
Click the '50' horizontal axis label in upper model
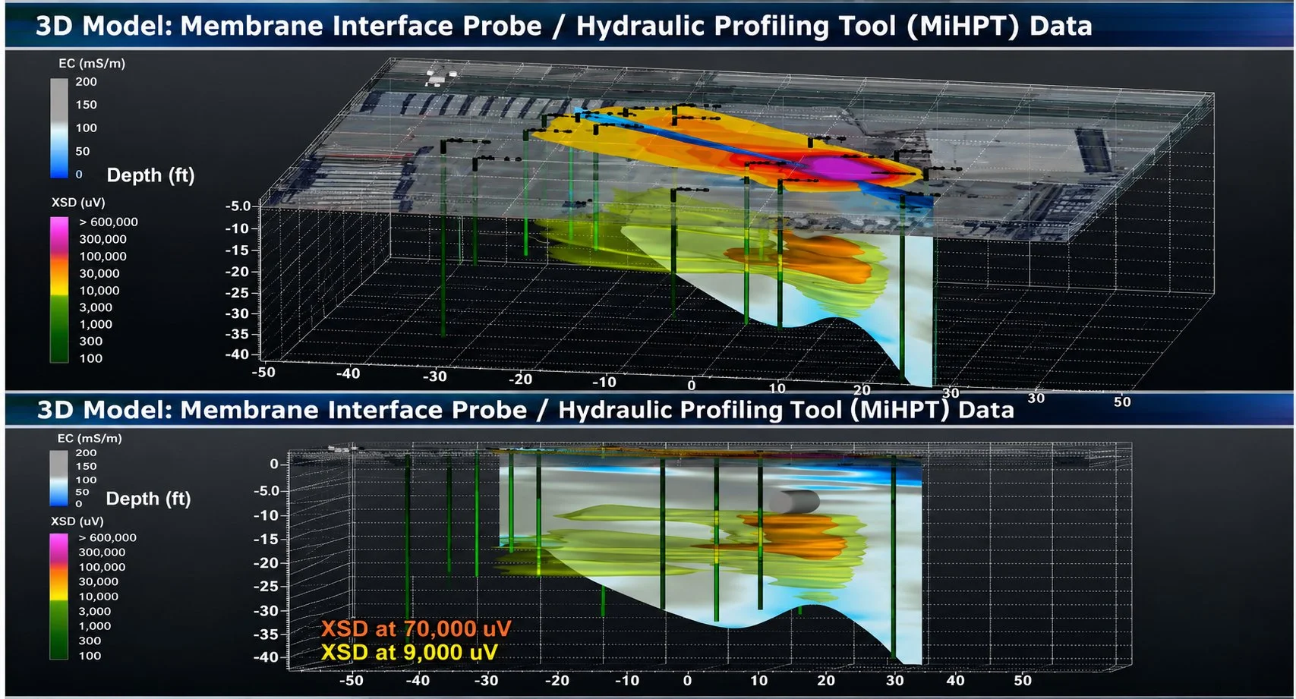(1122, 402)
